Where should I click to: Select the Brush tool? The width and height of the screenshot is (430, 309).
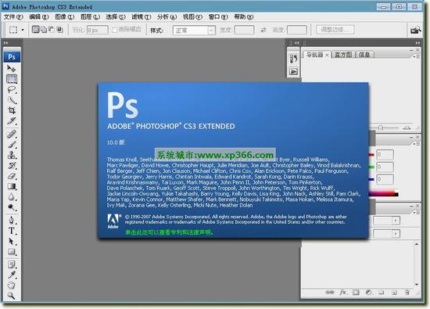(12, 145)
